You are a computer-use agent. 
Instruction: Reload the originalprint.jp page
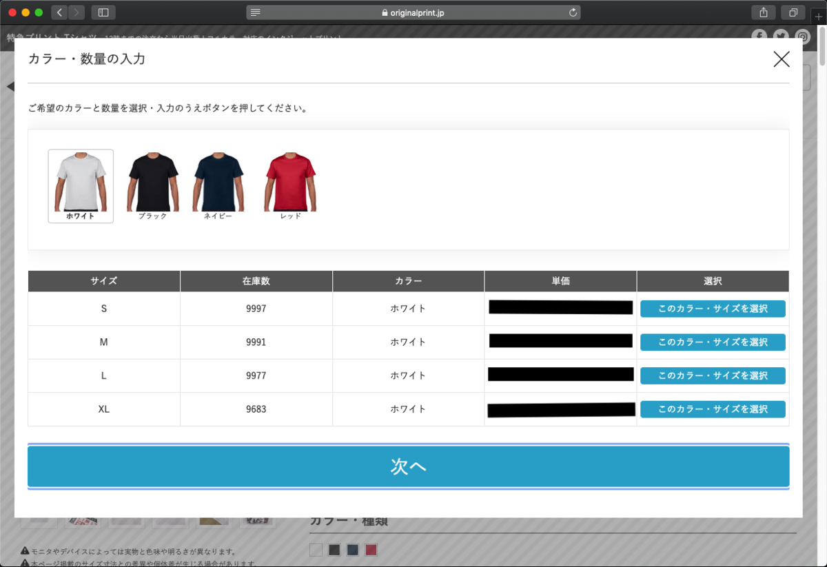coord(573,12)
